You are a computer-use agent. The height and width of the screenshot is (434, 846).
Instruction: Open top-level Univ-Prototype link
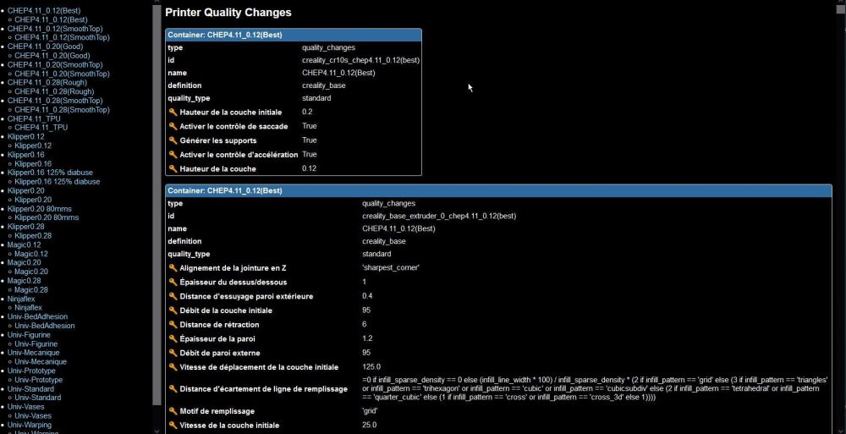[31, 371]
